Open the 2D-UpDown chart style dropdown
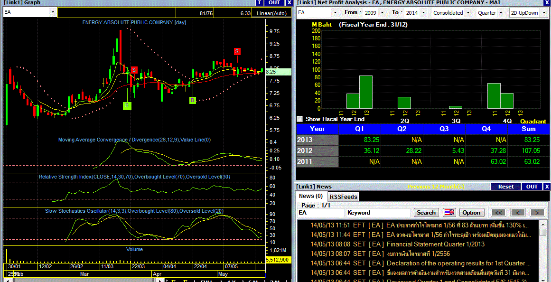Image resolution: width=551 pixels, height=282 pixels. tap(543, 13)
